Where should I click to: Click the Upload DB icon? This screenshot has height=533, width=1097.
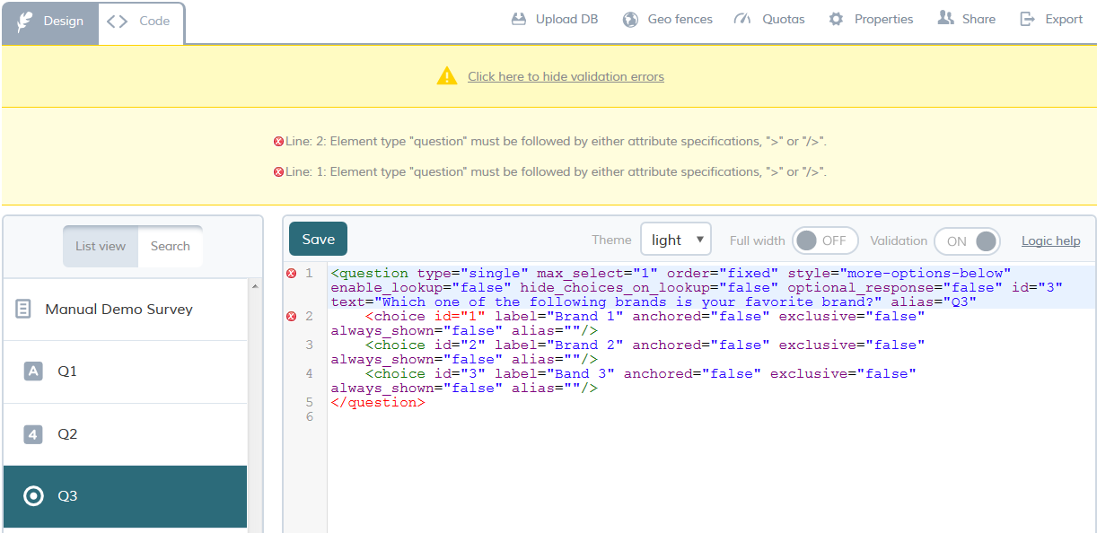tap(519, 19)
